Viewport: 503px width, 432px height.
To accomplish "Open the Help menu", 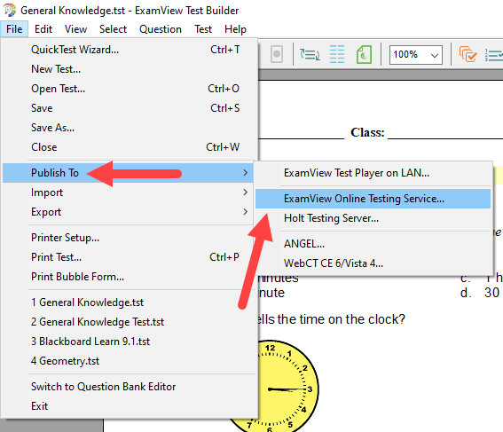I will tap(235, 29).
